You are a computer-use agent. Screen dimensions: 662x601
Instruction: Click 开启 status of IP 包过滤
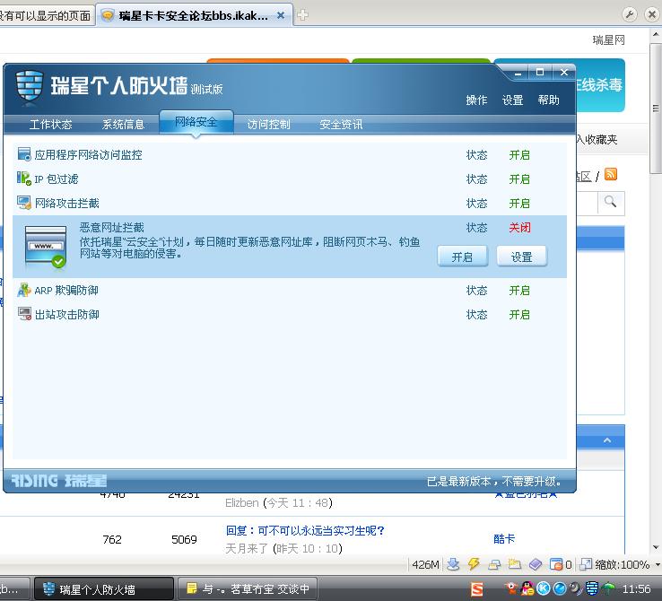(519, 179)
